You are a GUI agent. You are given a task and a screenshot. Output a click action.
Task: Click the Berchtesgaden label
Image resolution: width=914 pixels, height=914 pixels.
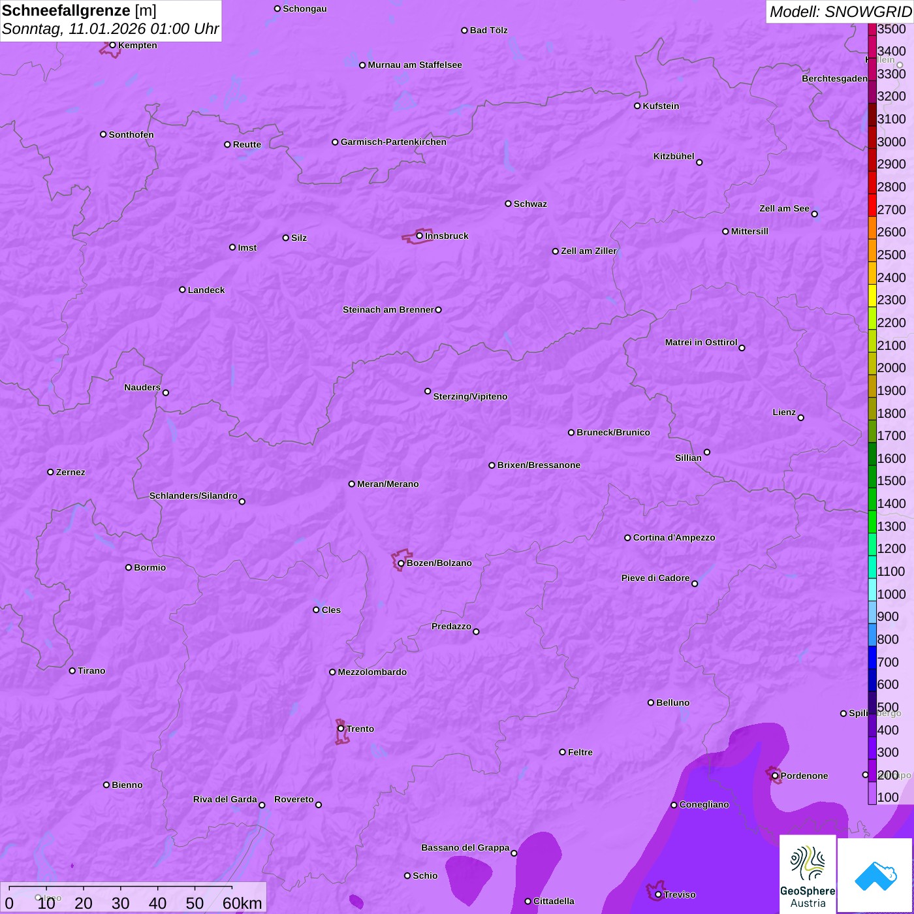pos(835,78)
